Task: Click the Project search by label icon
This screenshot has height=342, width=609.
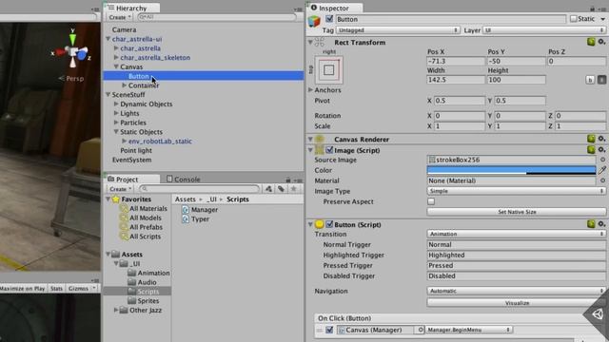Action: (x=281, y=189)
